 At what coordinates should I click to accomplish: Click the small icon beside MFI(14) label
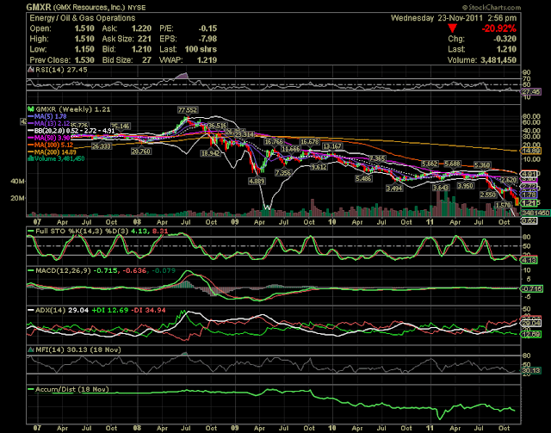point(31,349)
